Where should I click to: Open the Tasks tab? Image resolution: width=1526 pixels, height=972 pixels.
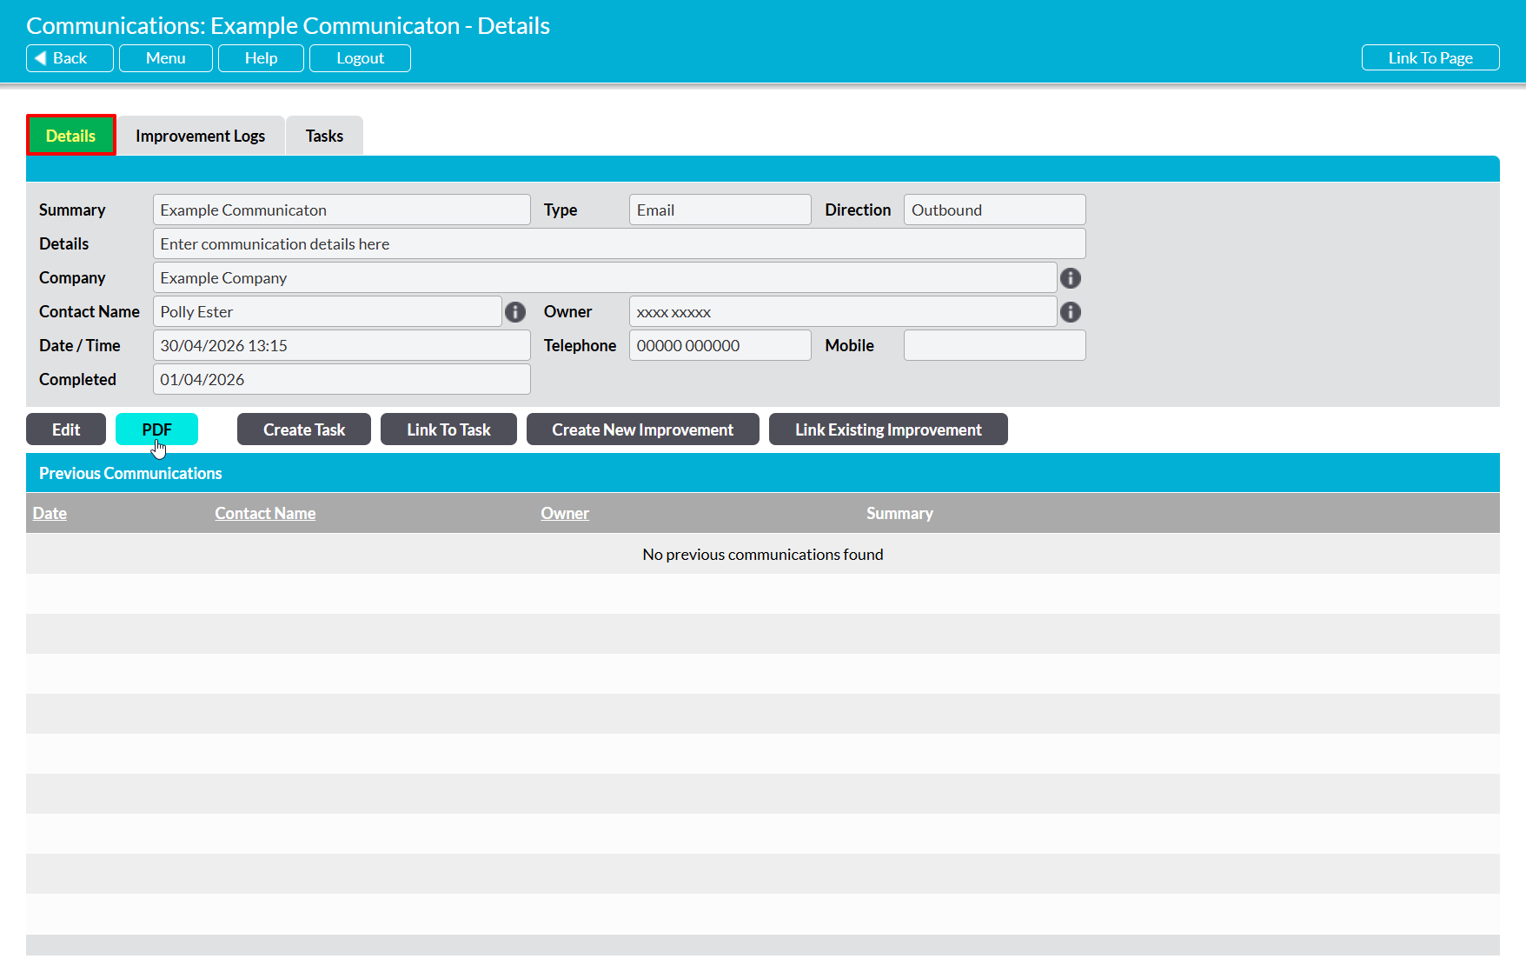(324, 136)
